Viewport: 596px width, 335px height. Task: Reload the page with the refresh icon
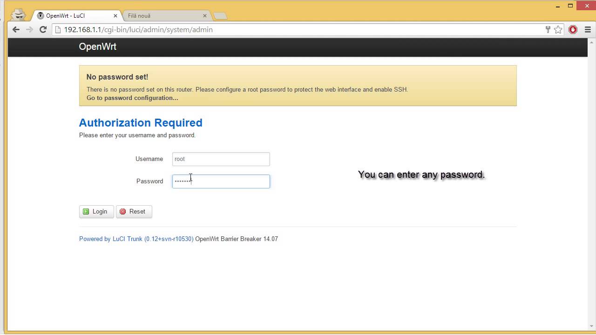pyautogui.click(x=43, y=29)
